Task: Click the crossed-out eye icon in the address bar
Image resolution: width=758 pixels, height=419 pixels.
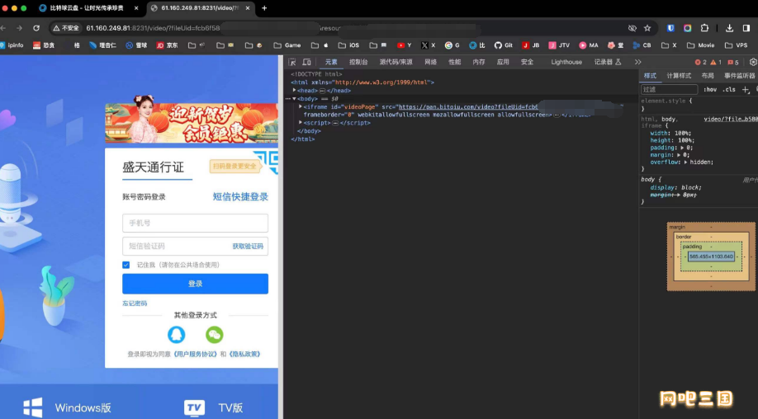Action: [632, 28]
